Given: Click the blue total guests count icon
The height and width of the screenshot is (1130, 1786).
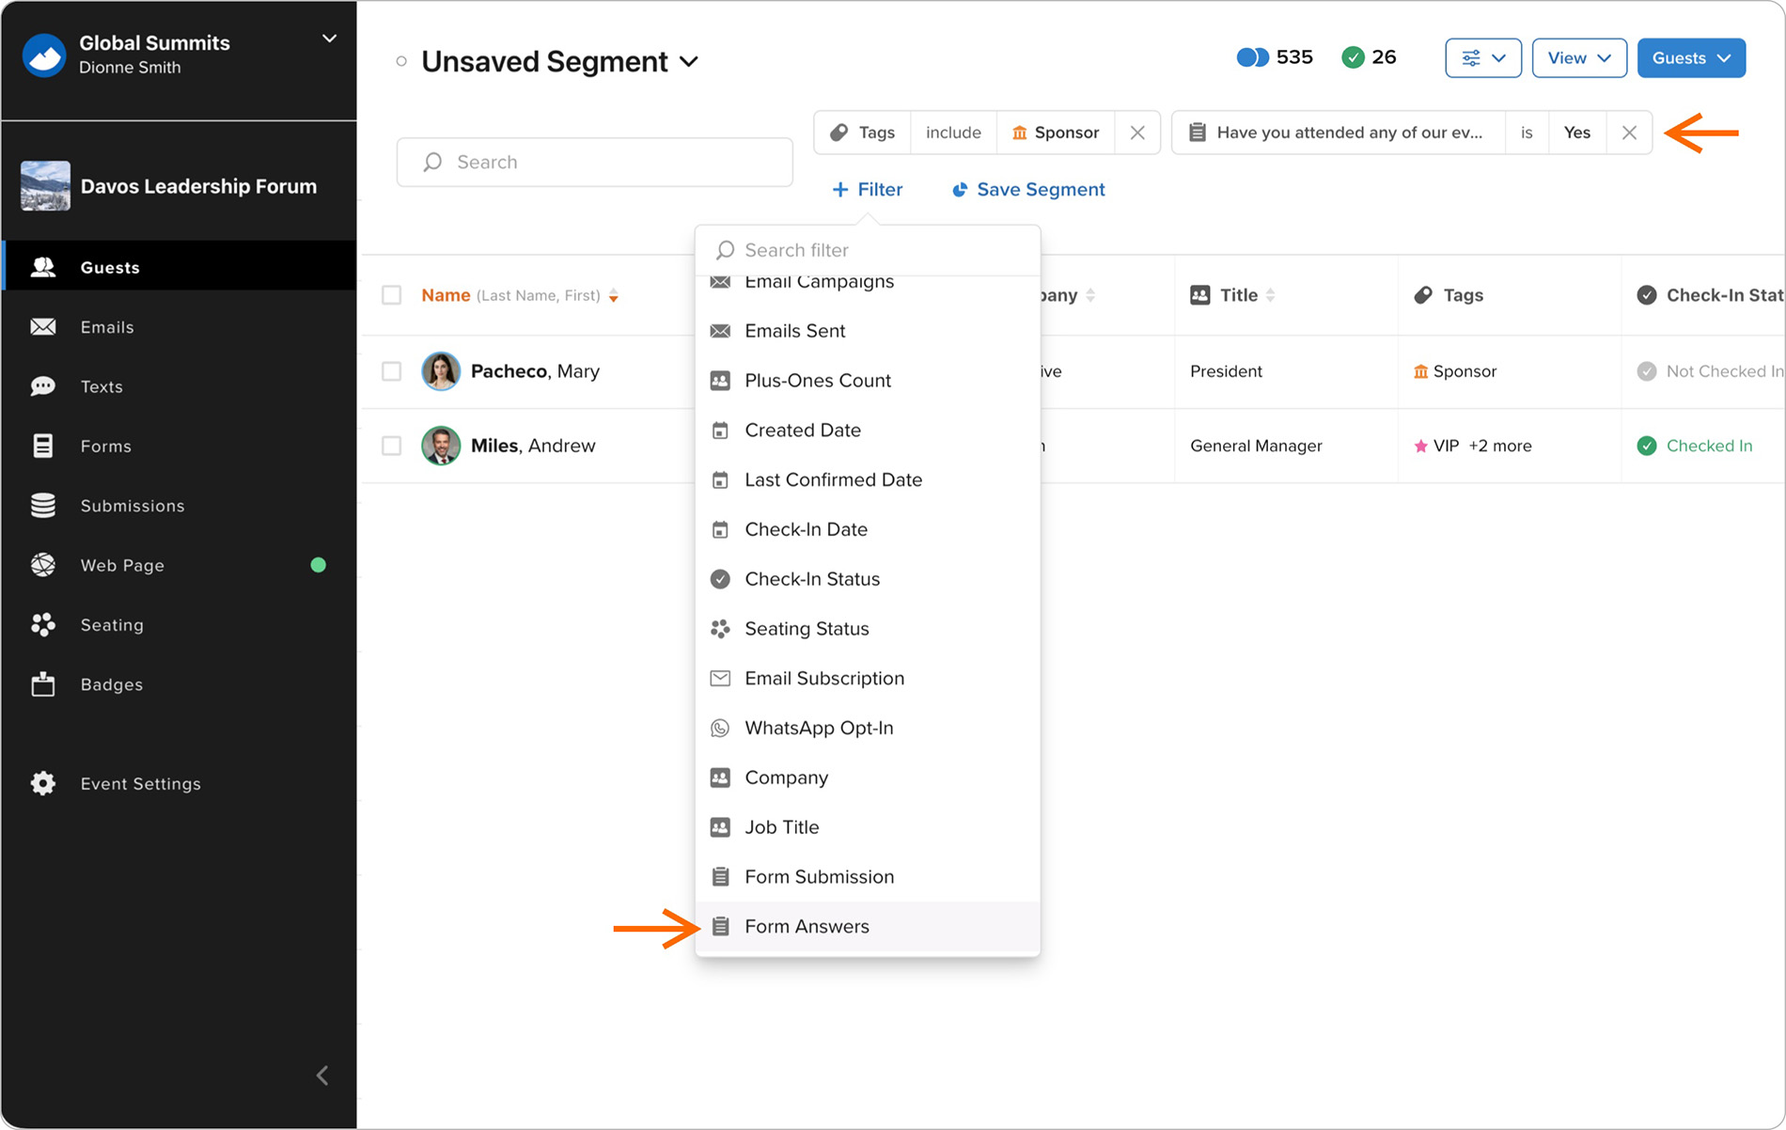Looking at the screenshot, I should click(x=1252, y=57).
